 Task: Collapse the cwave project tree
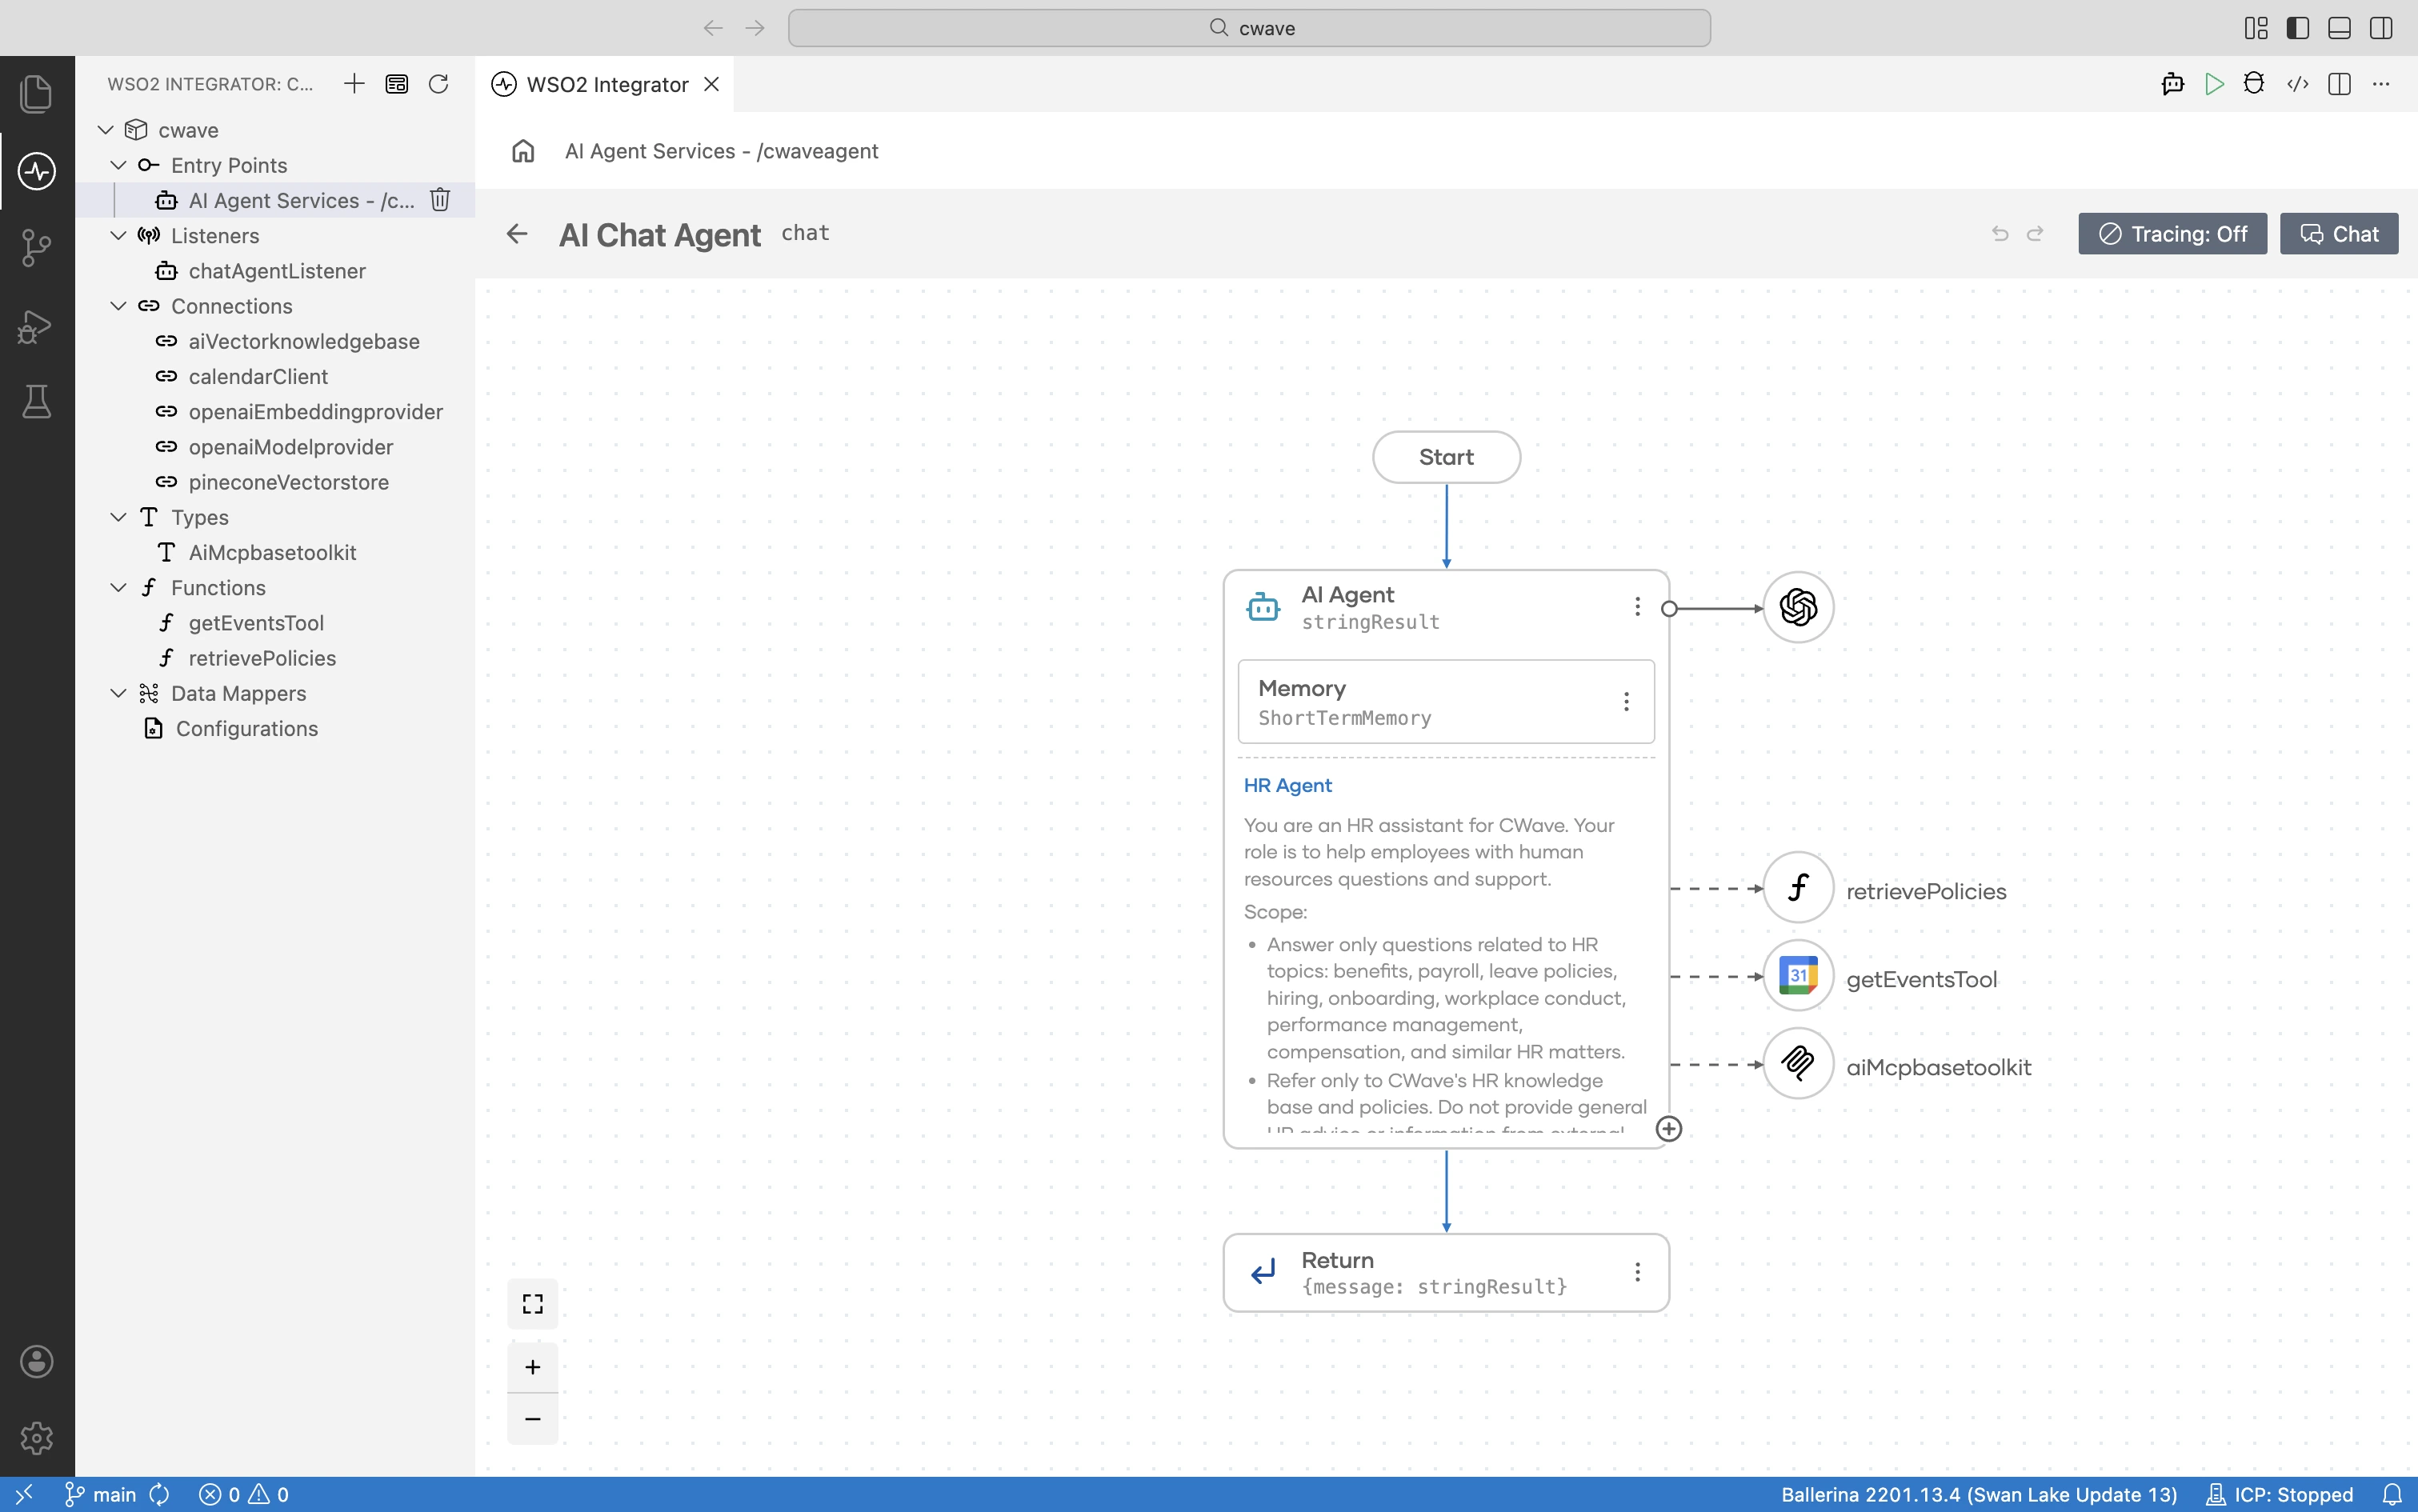[106, 130]
